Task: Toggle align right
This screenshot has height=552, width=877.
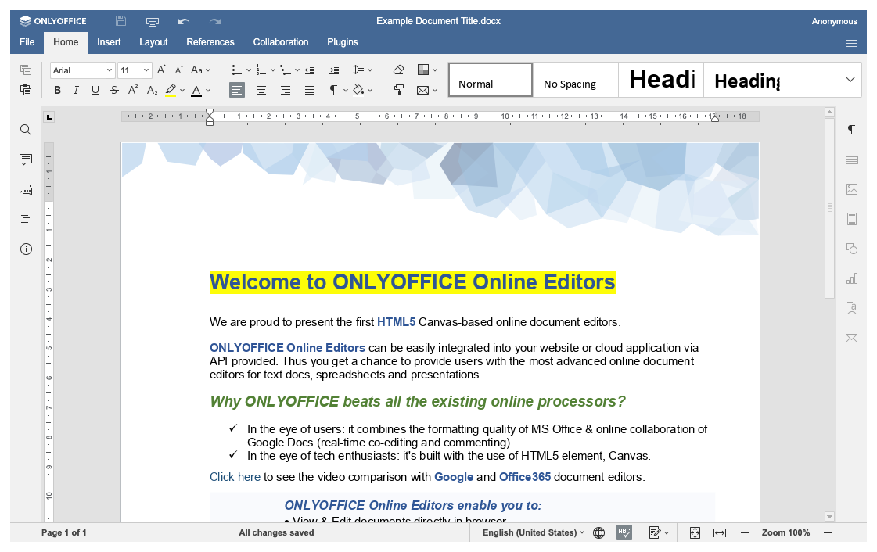Action: (286, 90)
